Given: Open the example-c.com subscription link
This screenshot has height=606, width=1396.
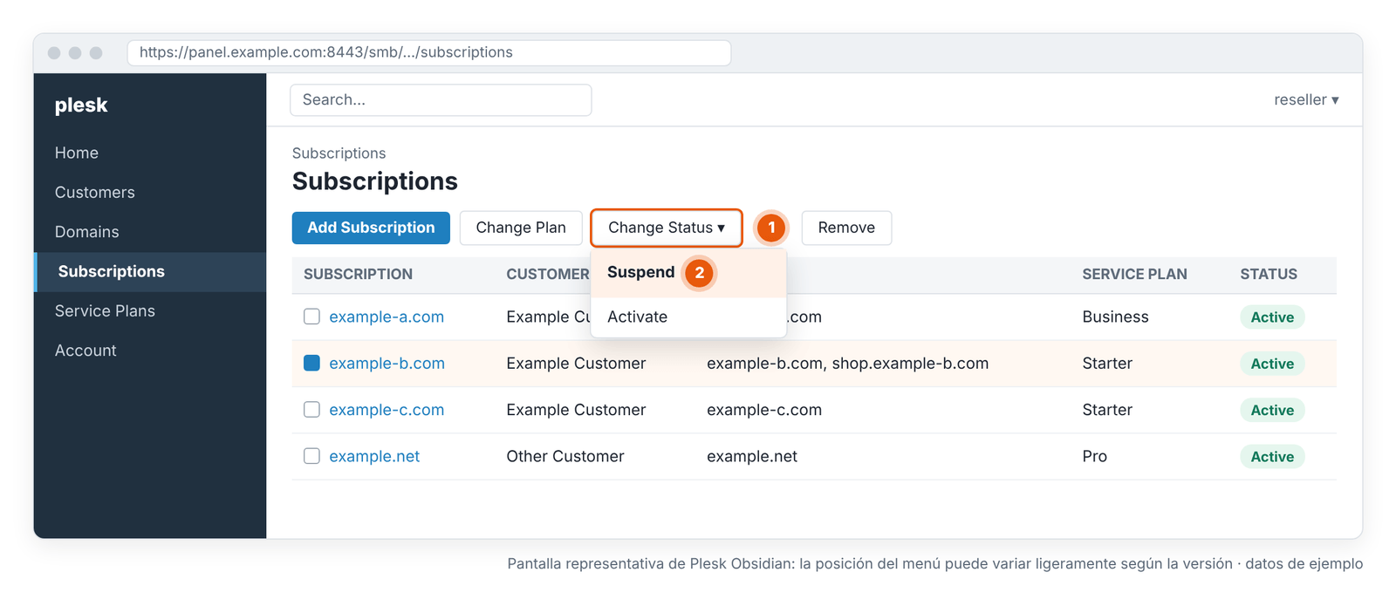Looking at the screenshot, I should coord(387,410).
